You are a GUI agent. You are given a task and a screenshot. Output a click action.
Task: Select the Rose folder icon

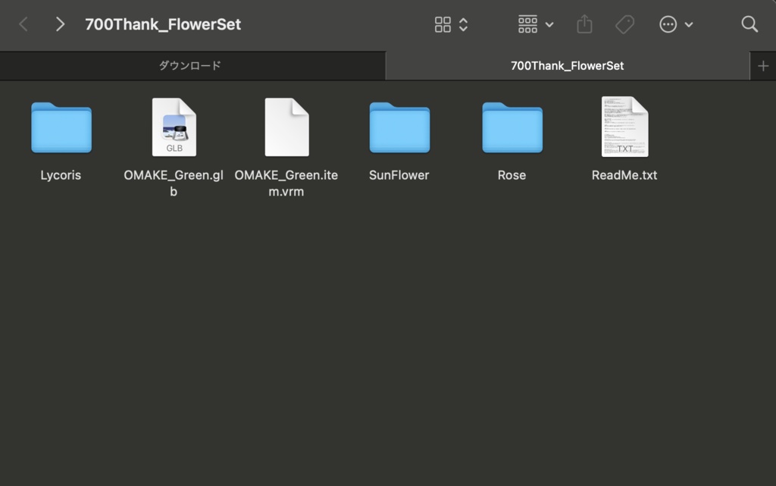[x=512, y=127]
